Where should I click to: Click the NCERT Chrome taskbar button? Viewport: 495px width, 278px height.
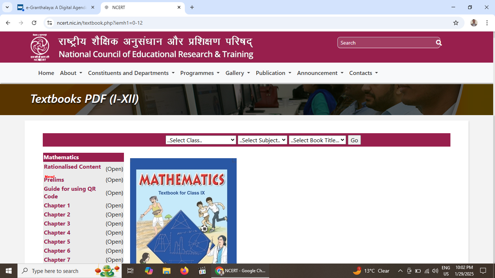241,271
